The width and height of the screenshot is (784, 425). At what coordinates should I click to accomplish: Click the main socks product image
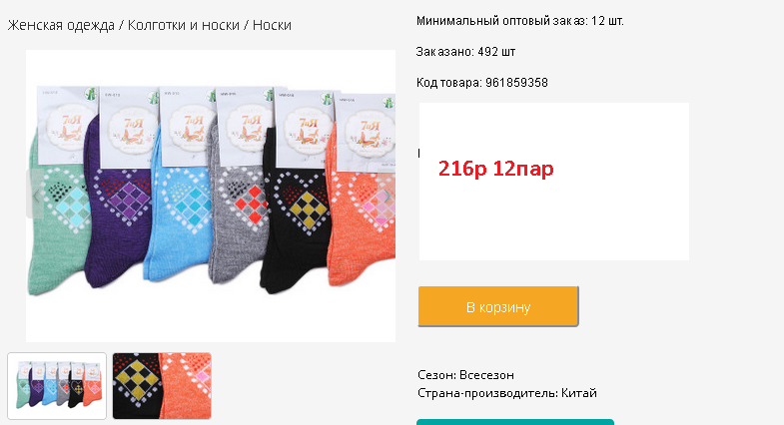211,196
